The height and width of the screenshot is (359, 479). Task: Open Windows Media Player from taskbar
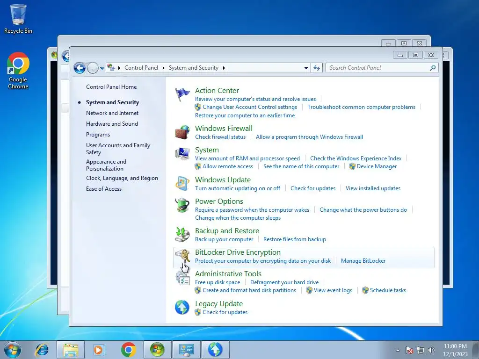(x=99, y=350)
